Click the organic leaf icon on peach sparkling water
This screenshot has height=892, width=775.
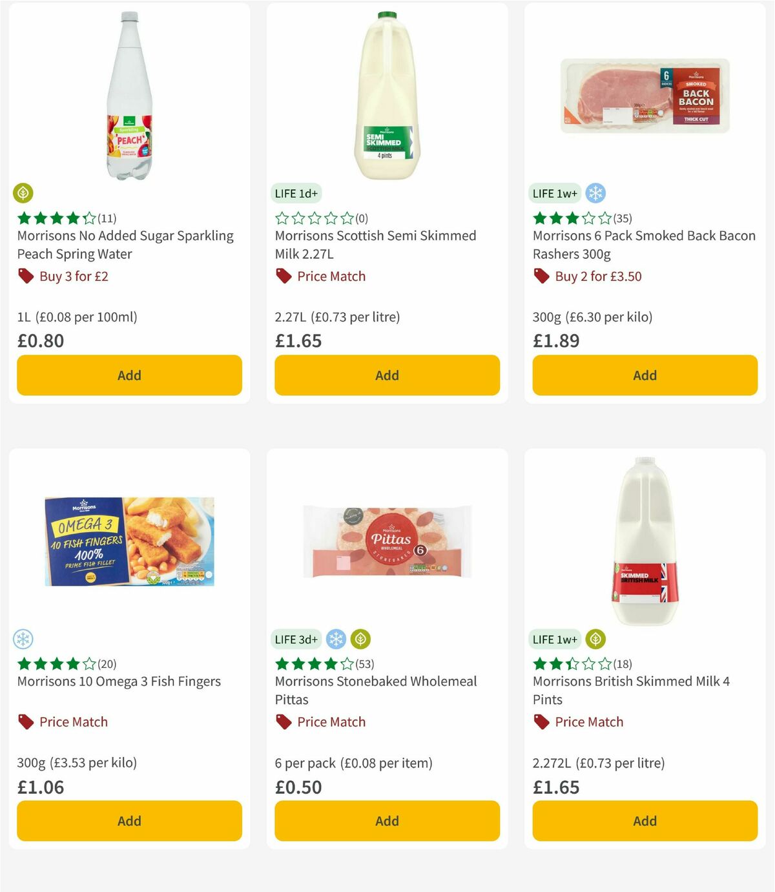point(23,193)
